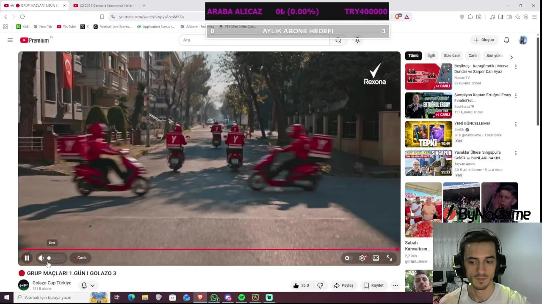
Task: Open Kick bookmark
Action: click(22, 27)
